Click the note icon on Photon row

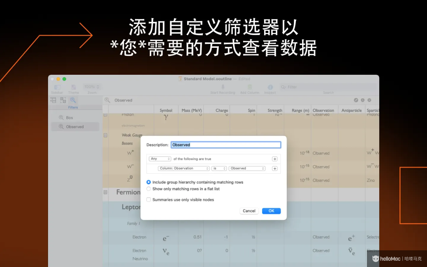coord(105,114)
